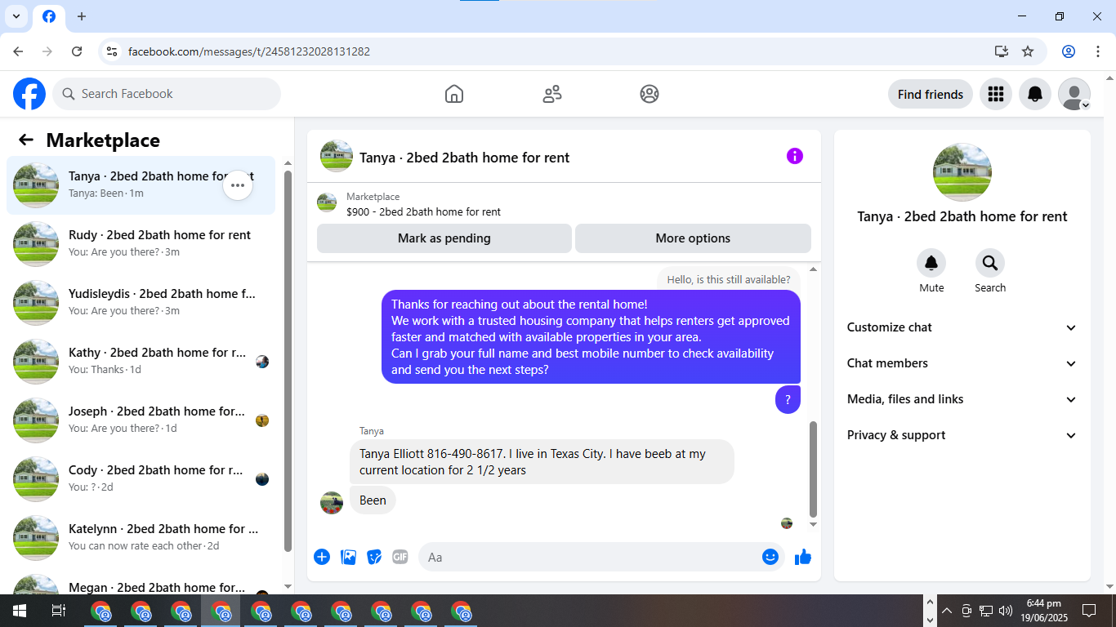Open Kathy's conversation

(x=141, y=362)
